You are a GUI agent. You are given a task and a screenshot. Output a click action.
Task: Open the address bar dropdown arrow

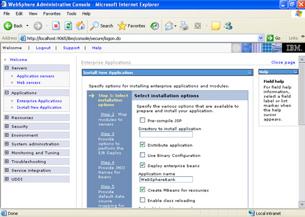(x=261, y=38)
